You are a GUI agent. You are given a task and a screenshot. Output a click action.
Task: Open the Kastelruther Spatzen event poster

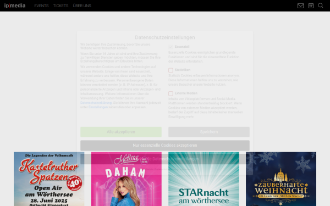click(49, 179)
